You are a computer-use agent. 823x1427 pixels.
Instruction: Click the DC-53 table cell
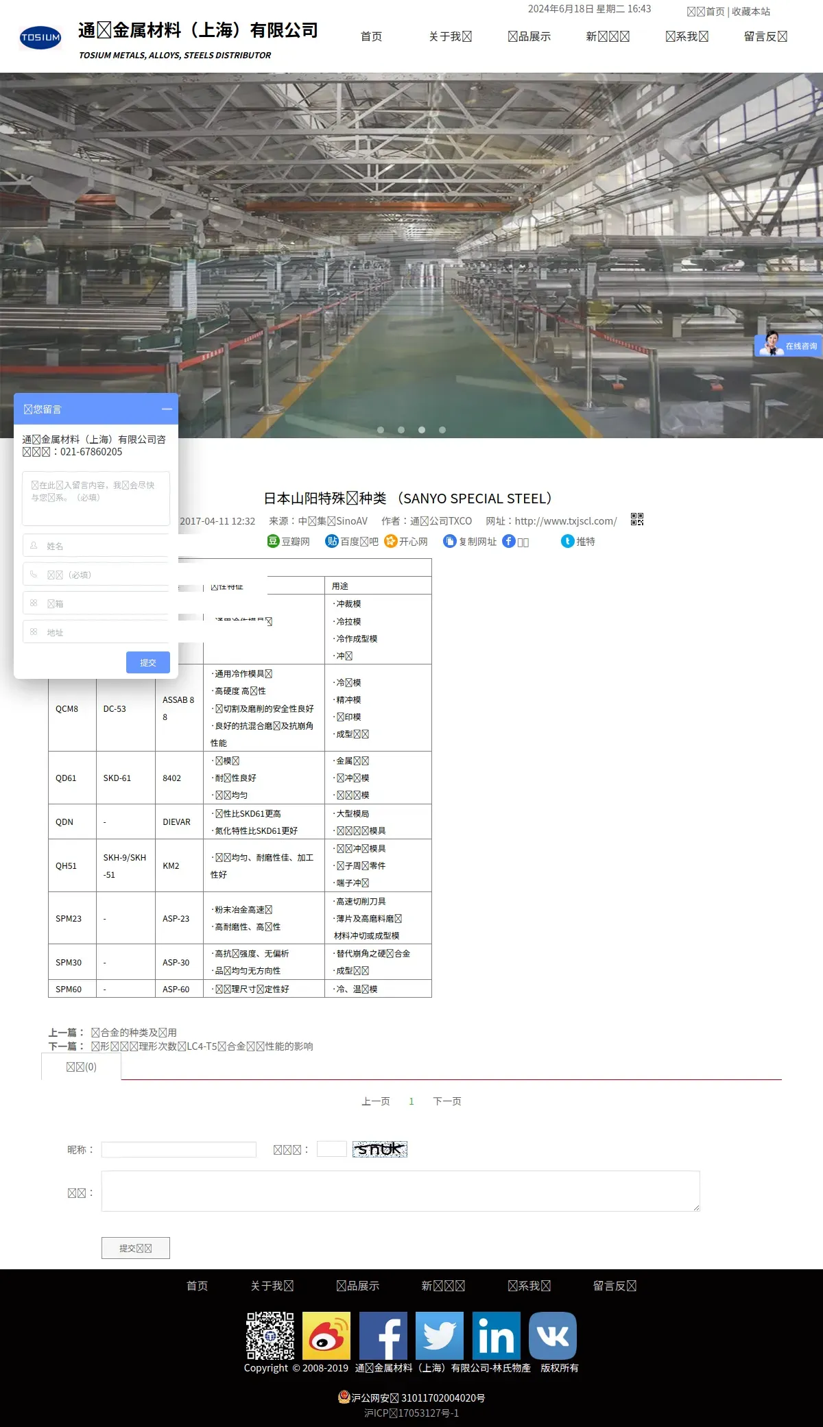[x=126, y=708]
